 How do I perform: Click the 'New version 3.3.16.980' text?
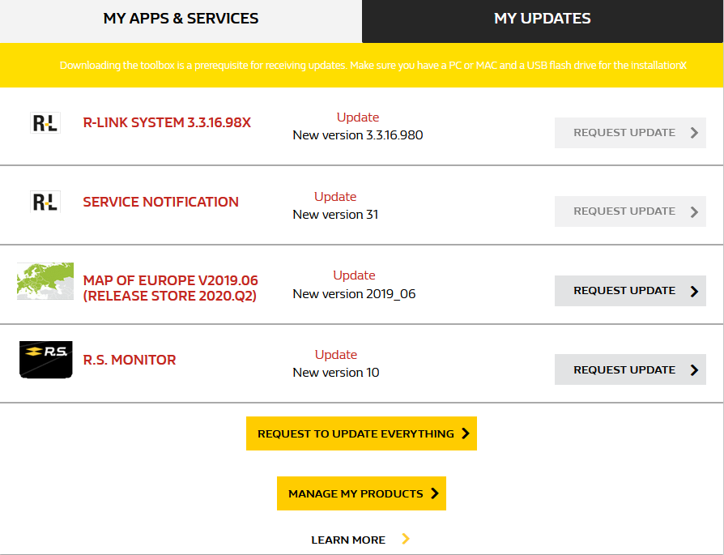click(x=358, y=135)
